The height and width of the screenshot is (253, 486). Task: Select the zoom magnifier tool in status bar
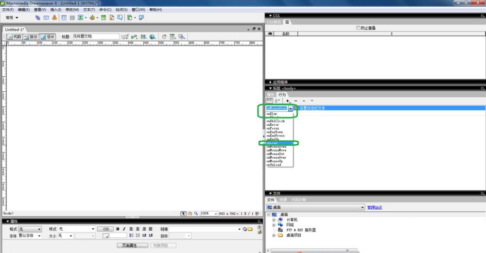[196, 213]
